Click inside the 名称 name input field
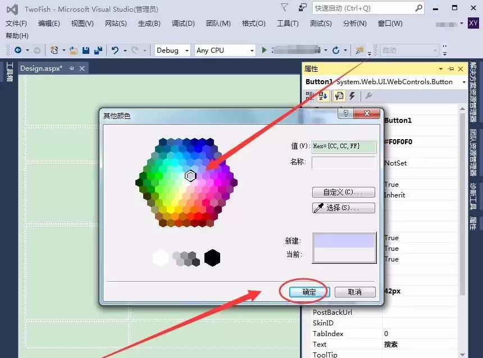Image resolution: width=483 pixels, height=358 pixels. coord(344,163)
